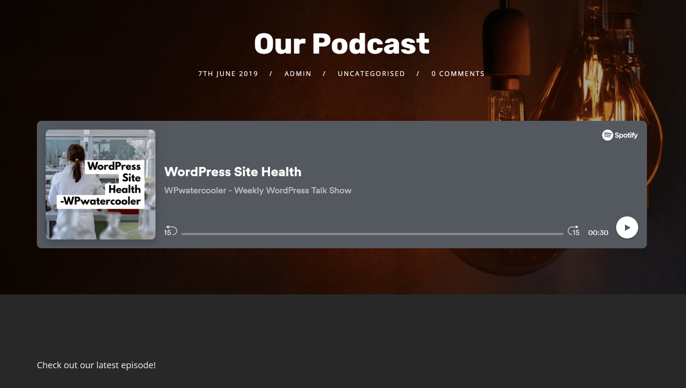
Task: Open the UNCATEGORISED category link
Action: coord(371,74)
